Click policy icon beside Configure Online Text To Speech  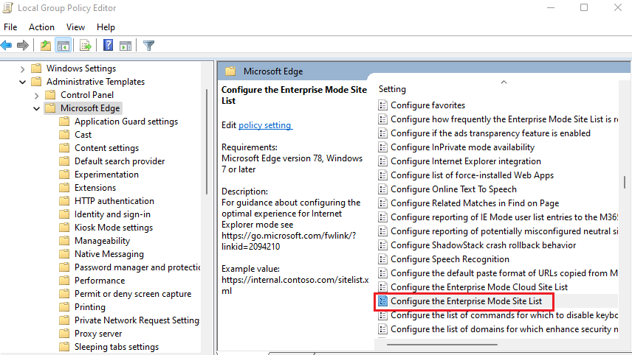382,189
